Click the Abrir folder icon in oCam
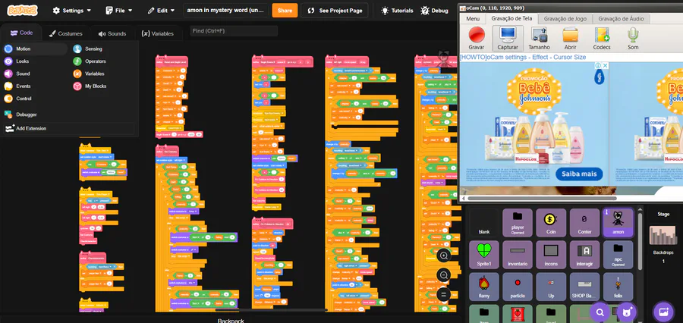Screen dimensions: 683x323 570,39
